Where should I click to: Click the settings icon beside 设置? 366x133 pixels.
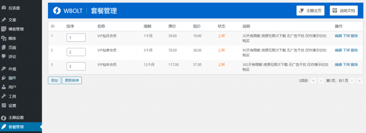tap(3, 105)
